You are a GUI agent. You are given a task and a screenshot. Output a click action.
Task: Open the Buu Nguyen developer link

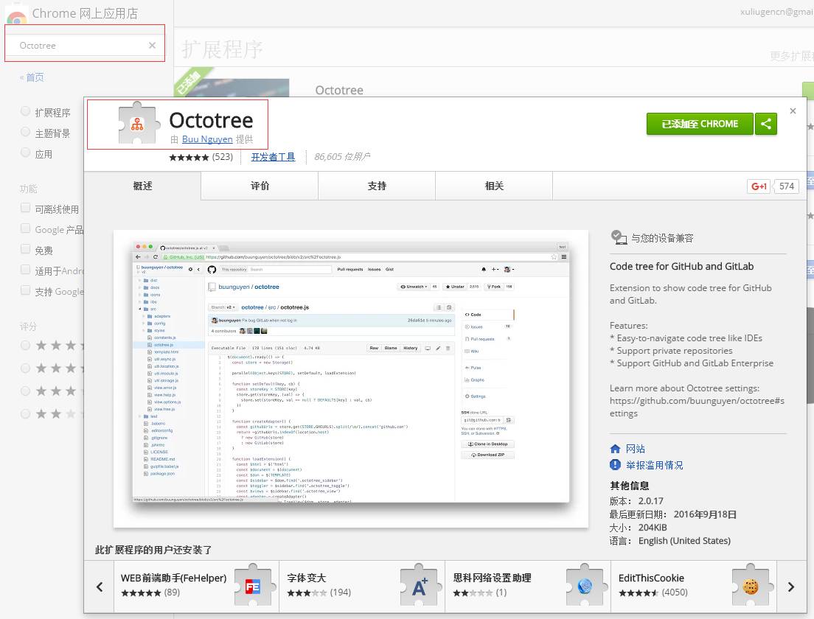[207, 139]
